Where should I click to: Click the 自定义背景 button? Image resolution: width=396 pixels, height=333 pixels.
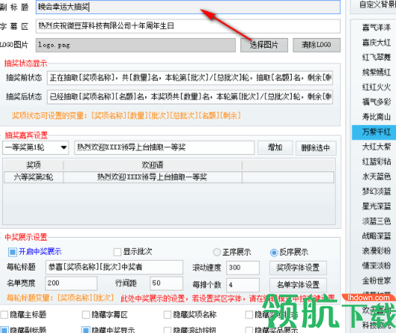(x=373, y=6)
